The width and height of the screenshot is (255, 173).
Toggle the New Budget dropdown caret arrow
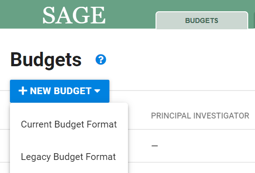pyautogui.click(x=97, y=91)
